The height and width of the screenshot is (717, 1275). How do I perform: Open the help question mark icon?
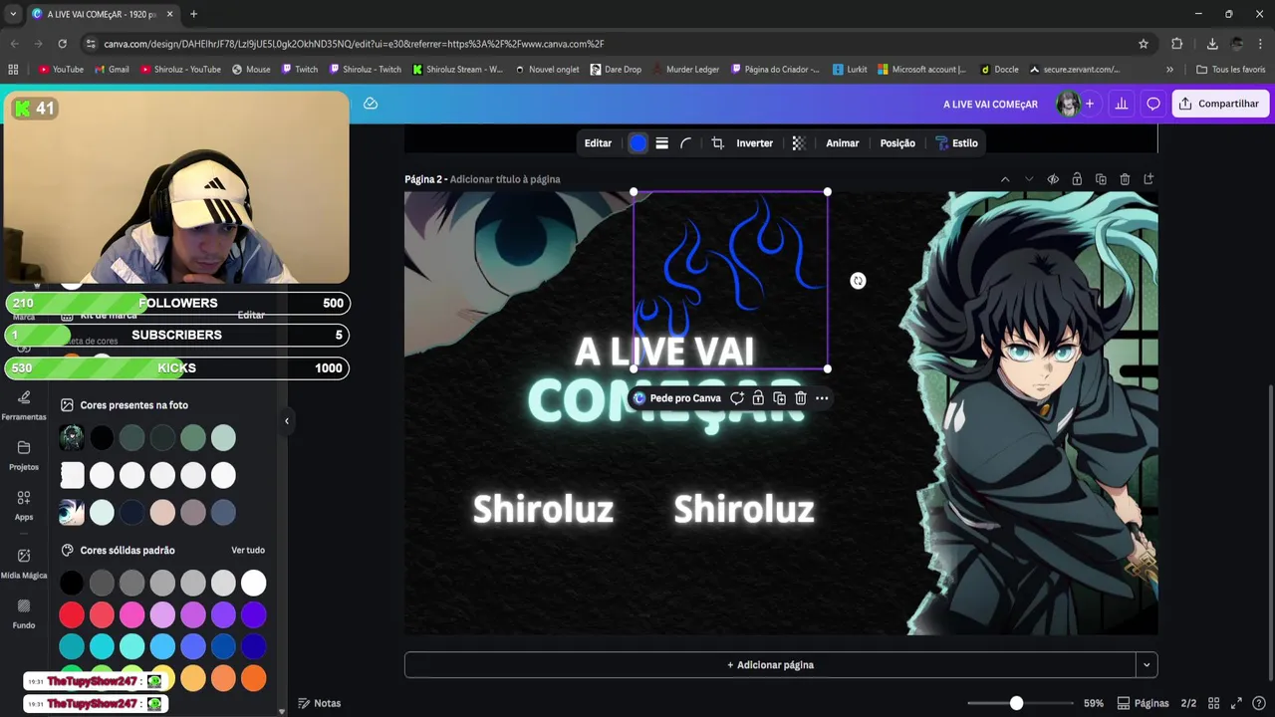[1259, 703]
